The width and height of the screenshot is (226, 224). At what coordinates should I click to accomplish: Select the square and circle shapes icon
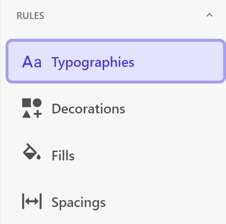click(x=32, y=108)
